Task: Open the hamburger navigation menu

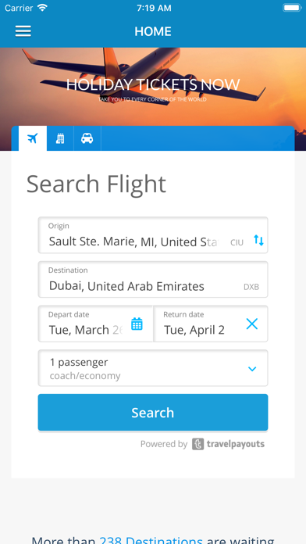Action: point(23,31)
